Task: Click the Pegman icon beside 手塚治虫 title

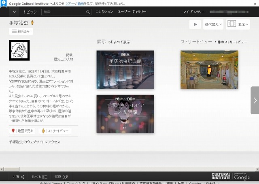Action: click(32, 23)
